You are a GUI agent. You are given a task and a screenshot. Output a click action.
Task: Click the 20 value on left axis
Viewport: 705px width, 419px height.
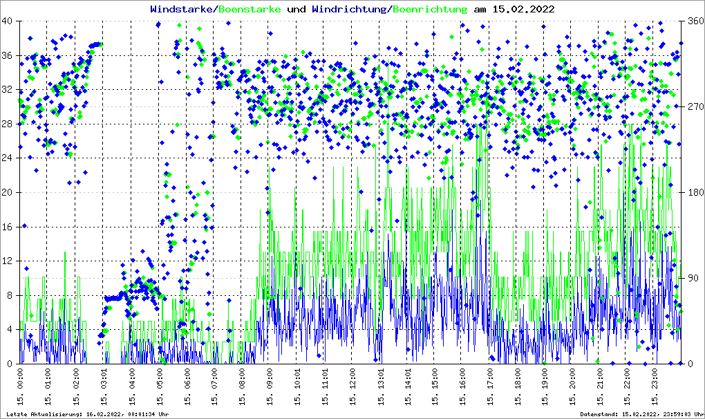pos(8,192)
